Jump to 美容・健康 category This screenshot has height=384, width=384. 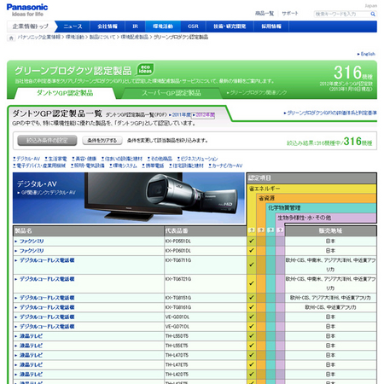(84, 159)
